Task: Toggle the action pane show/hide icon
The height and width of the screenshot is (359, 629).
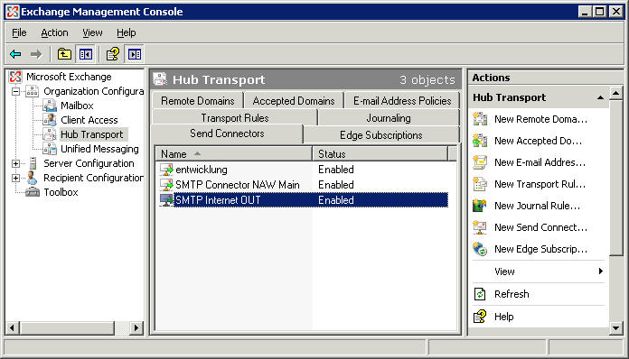Action: click(x=135, y=54)
